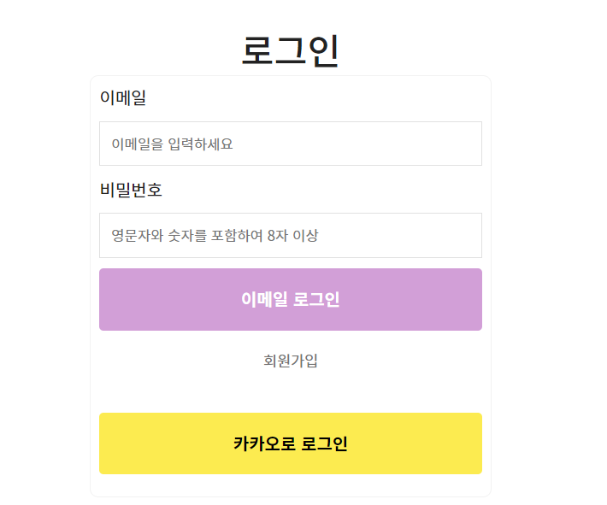The image size is (607, 505).
Task: Click the 로그인 page heading
Action: click(x=291, y=50)
